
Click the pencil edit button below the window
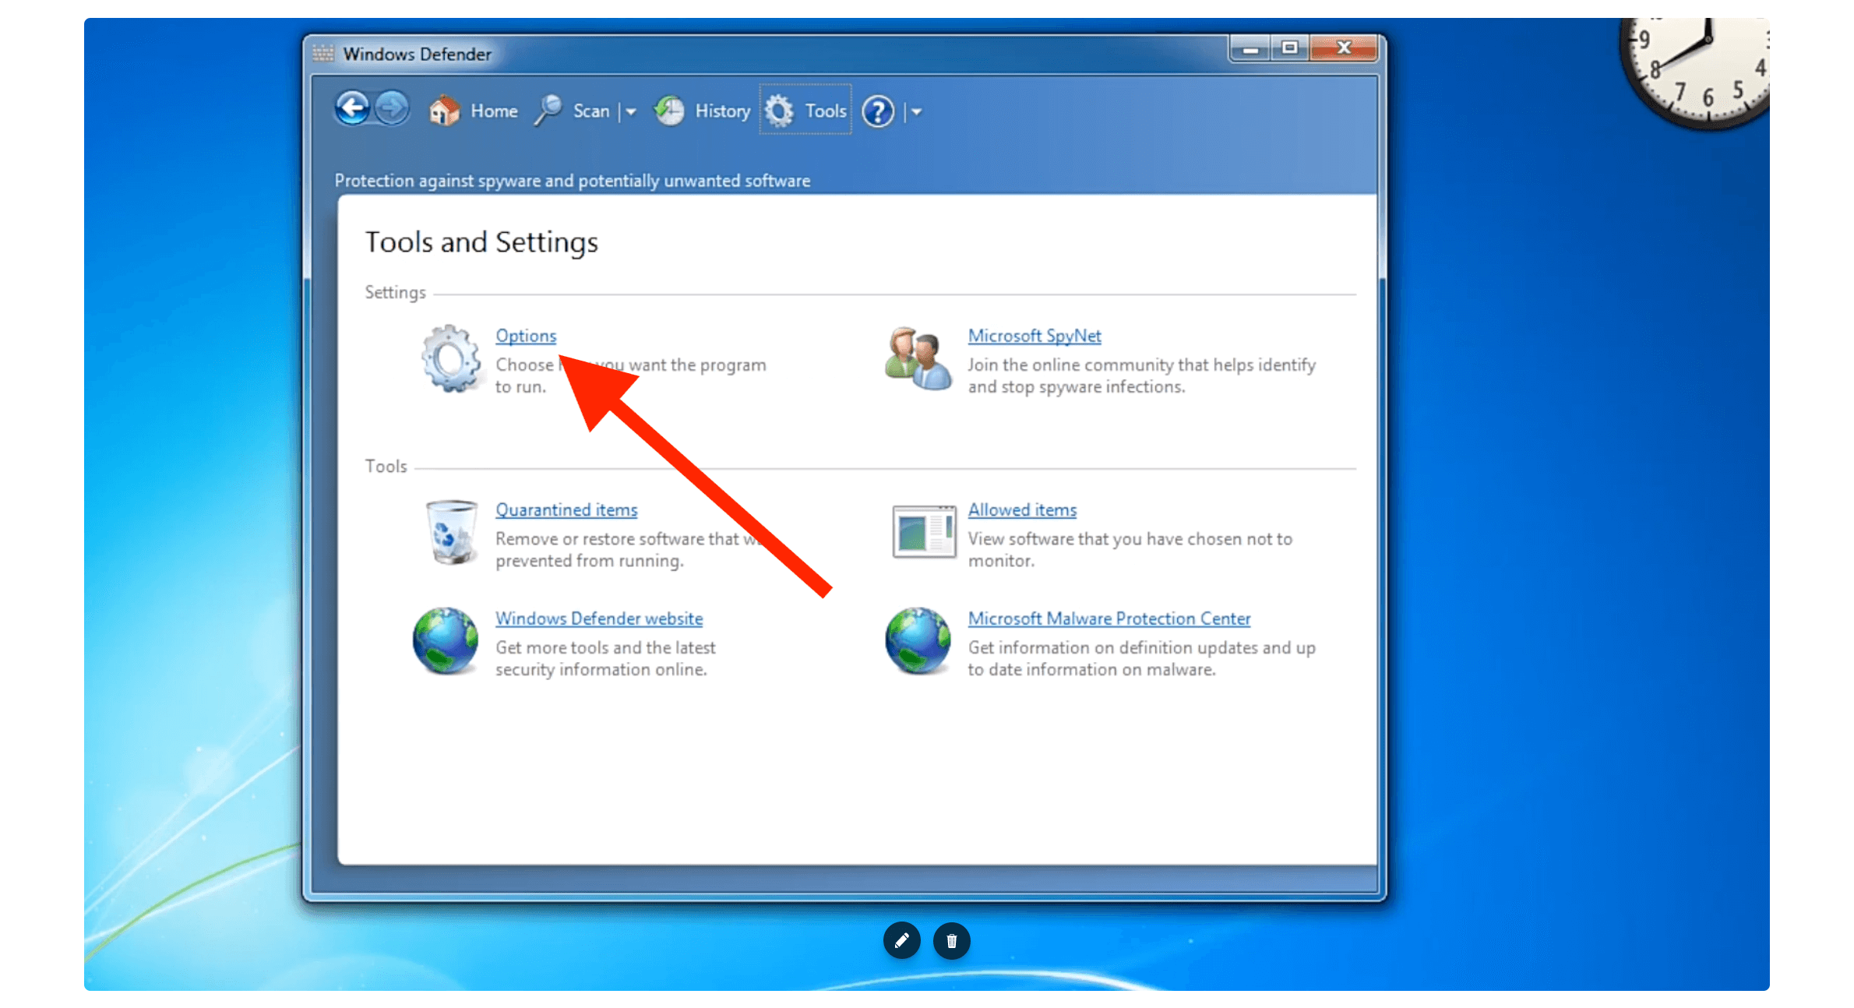(902, 941)
